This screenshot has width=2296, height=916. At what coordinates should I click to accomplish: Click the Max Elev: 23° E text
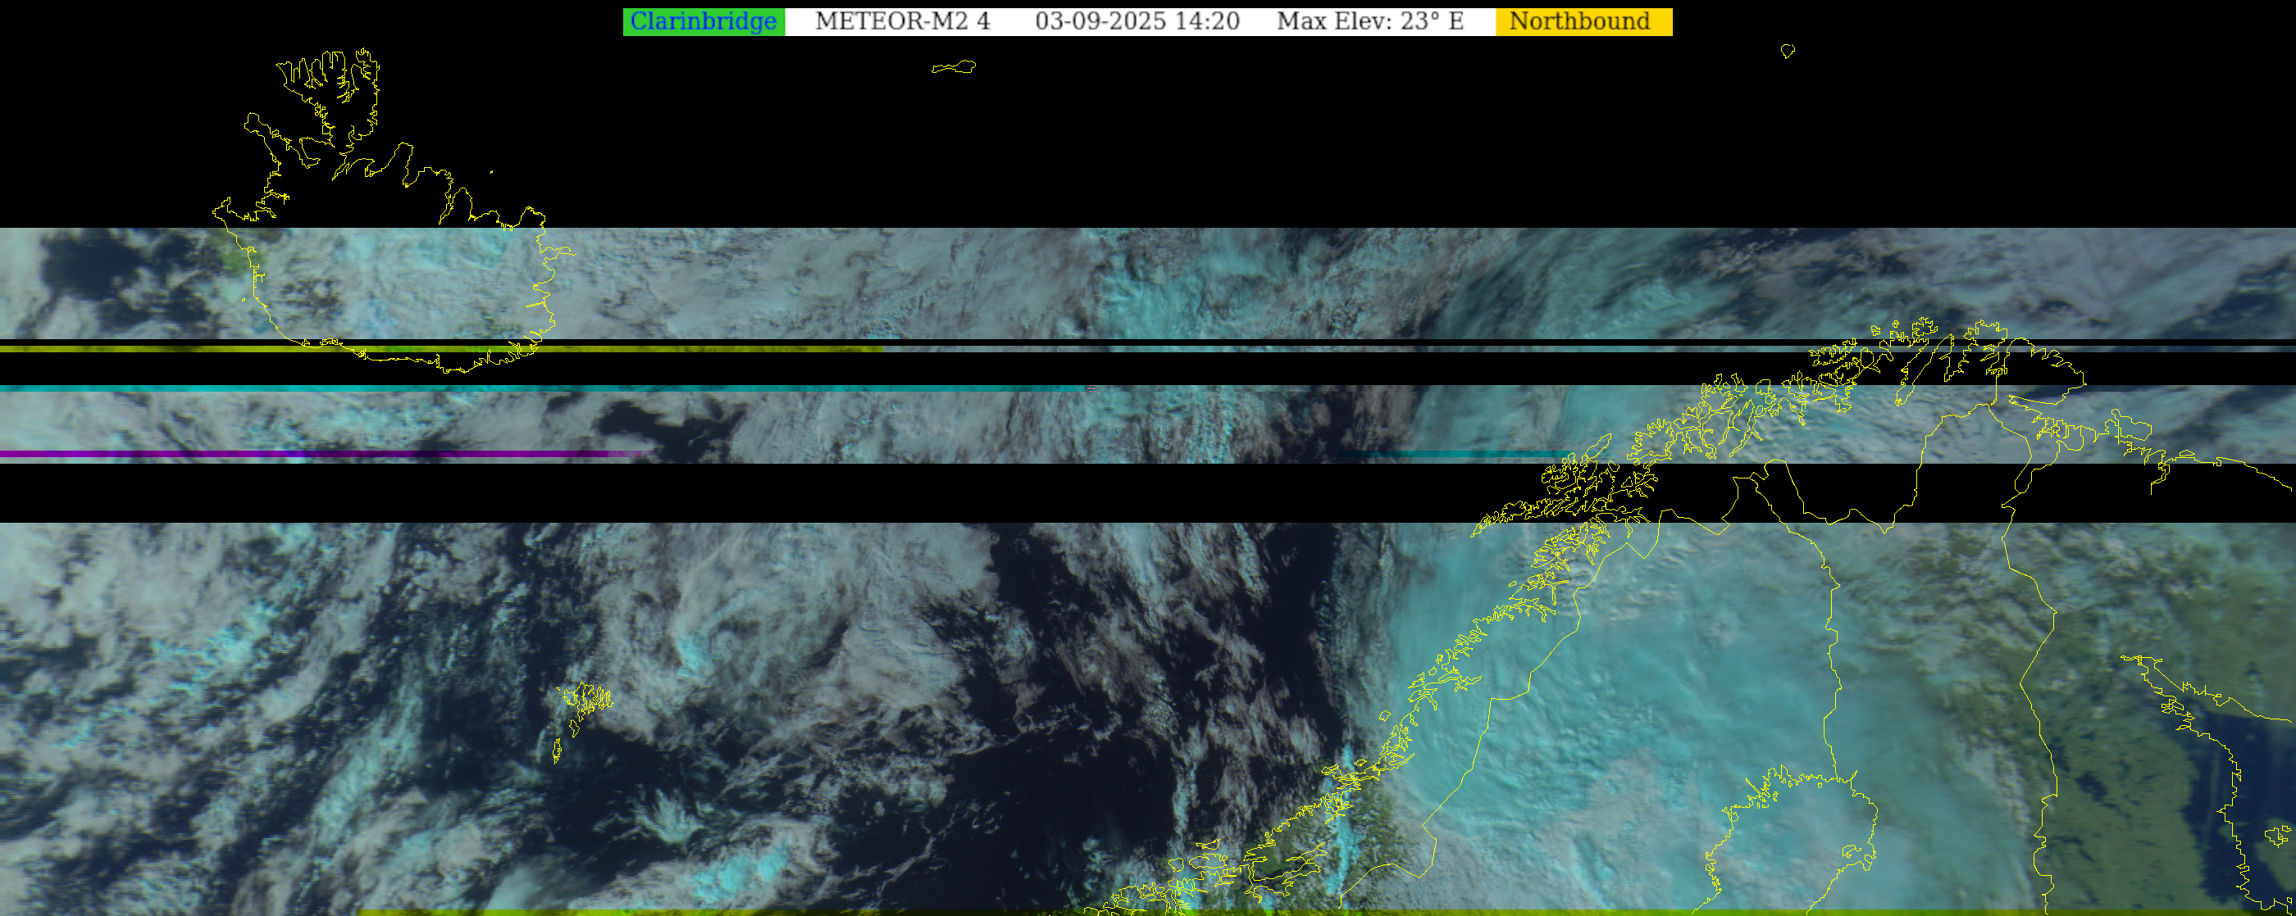click(1370, 21)
